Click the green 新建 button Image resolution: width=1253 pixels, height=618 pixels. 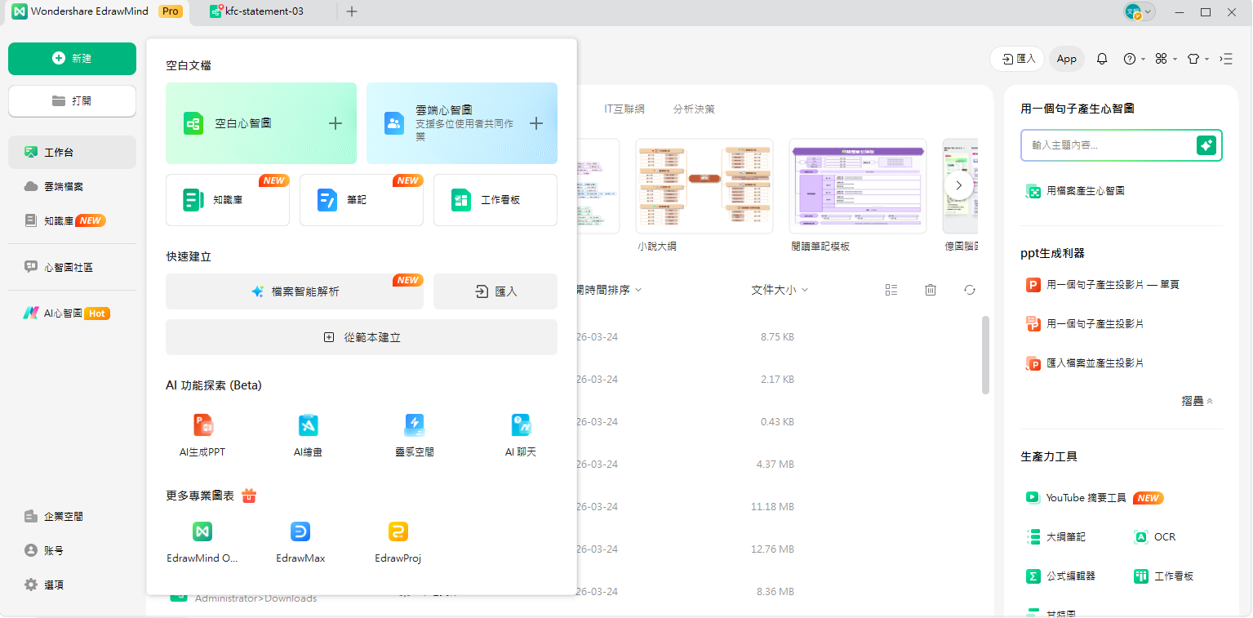[x=72, y=58]
